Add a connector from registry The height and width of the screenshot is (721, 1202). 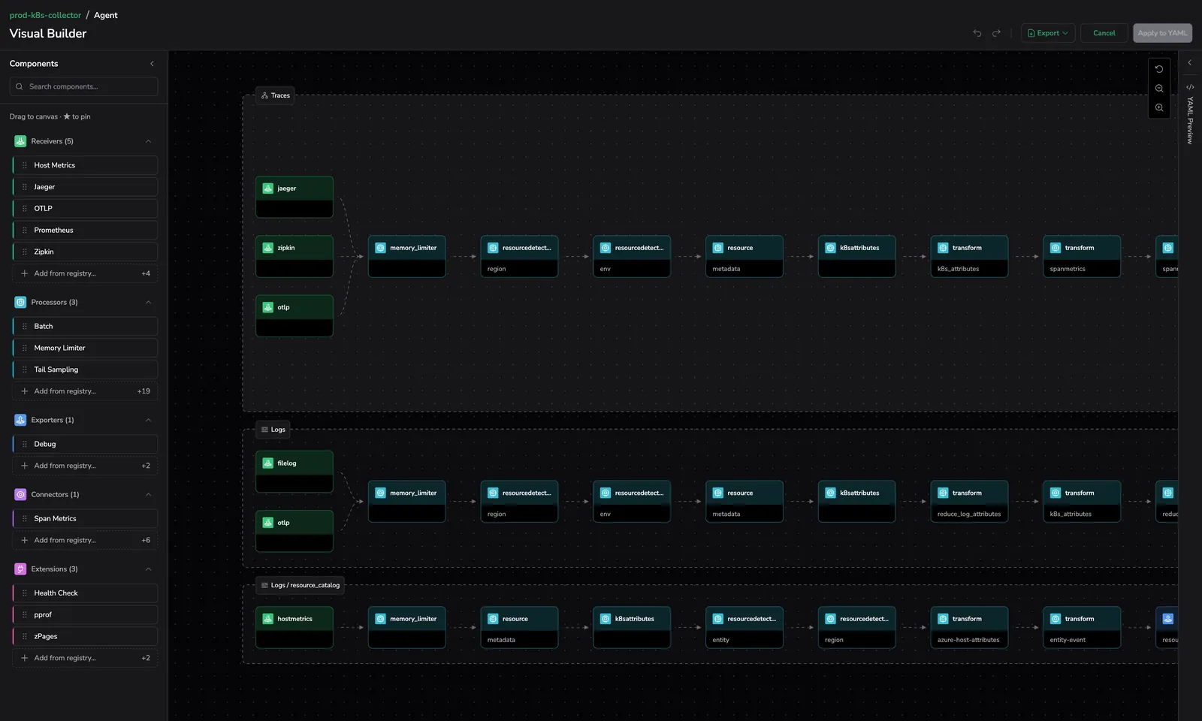[85, 540]
